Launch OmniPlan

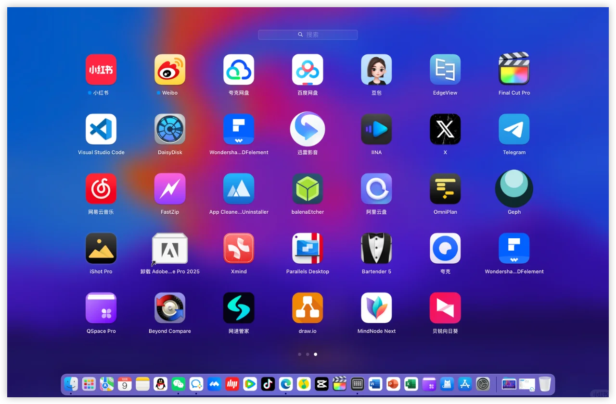[445, 189]
